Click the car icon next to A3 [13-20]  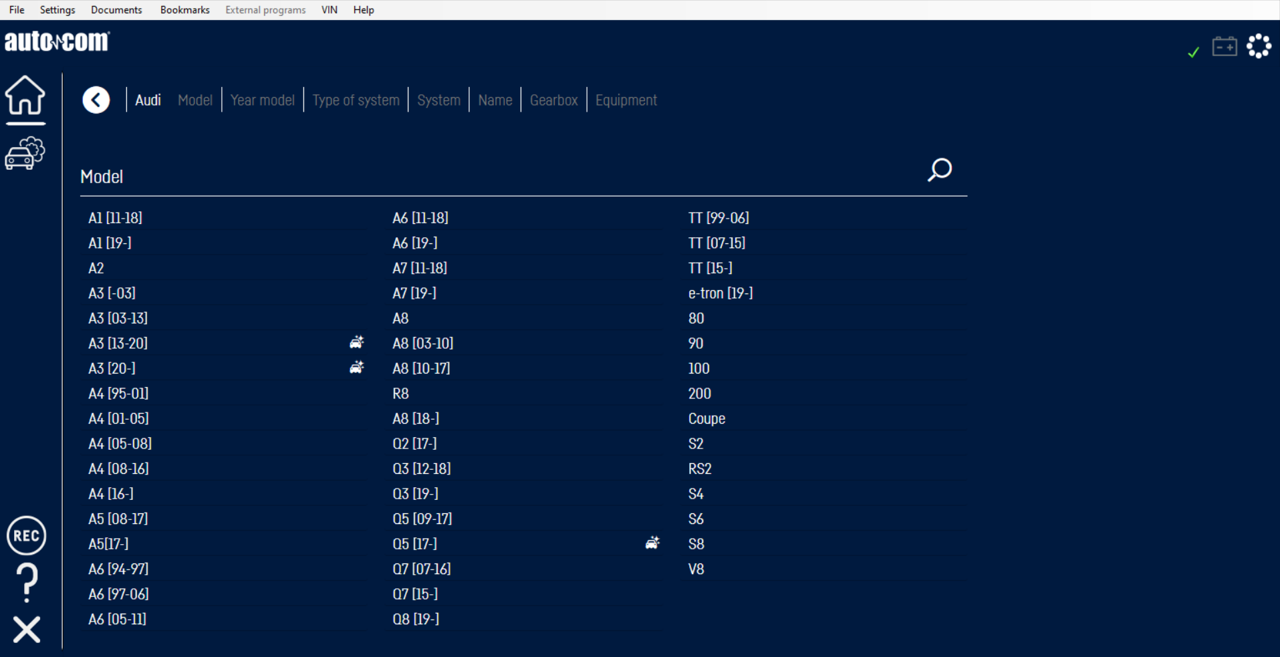[357, 342]
